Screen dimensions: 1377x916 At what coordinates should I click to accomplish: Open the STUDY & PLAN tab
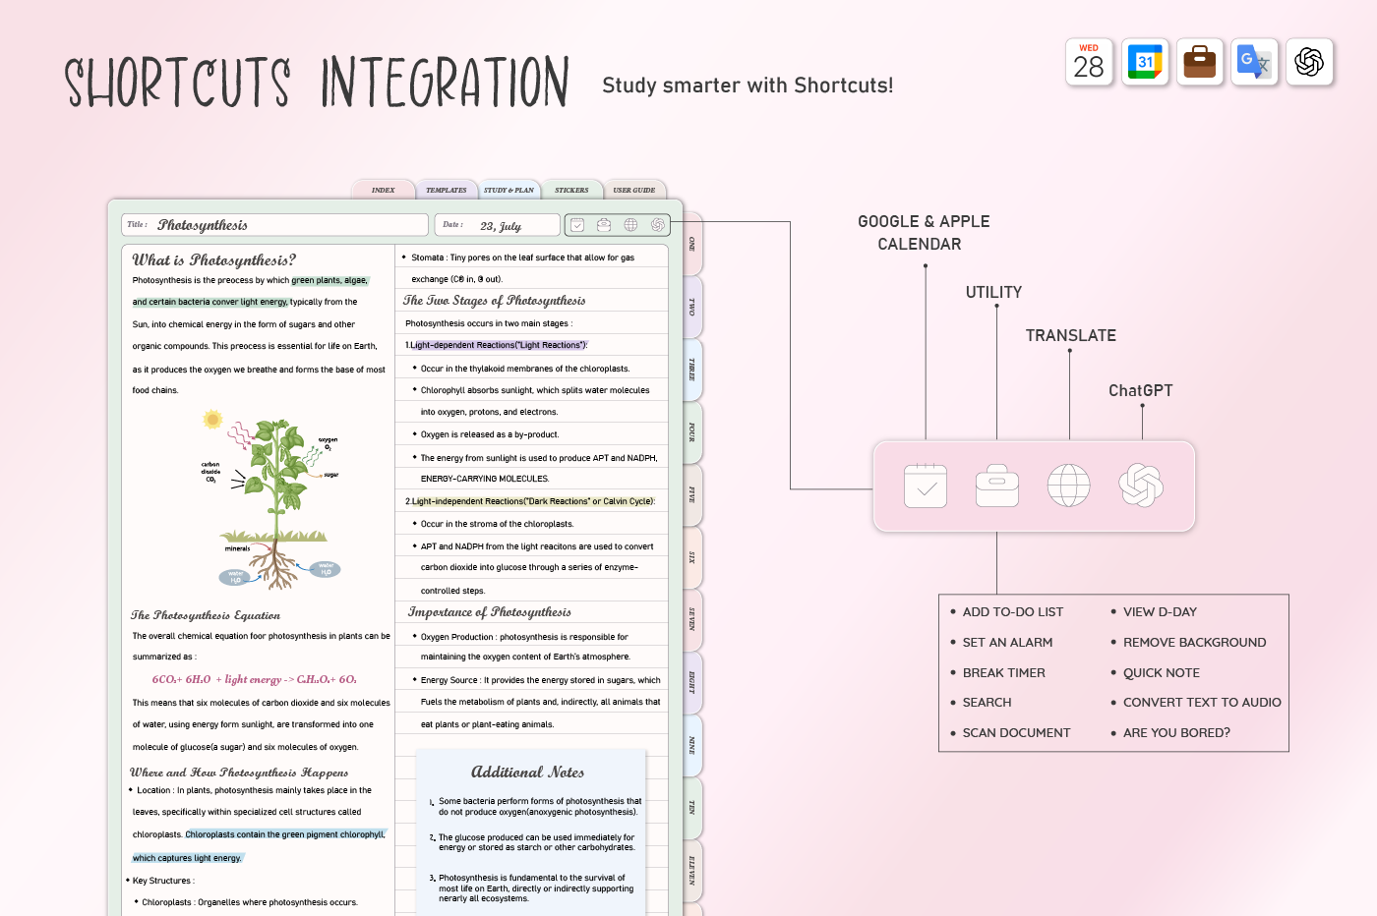509,191
